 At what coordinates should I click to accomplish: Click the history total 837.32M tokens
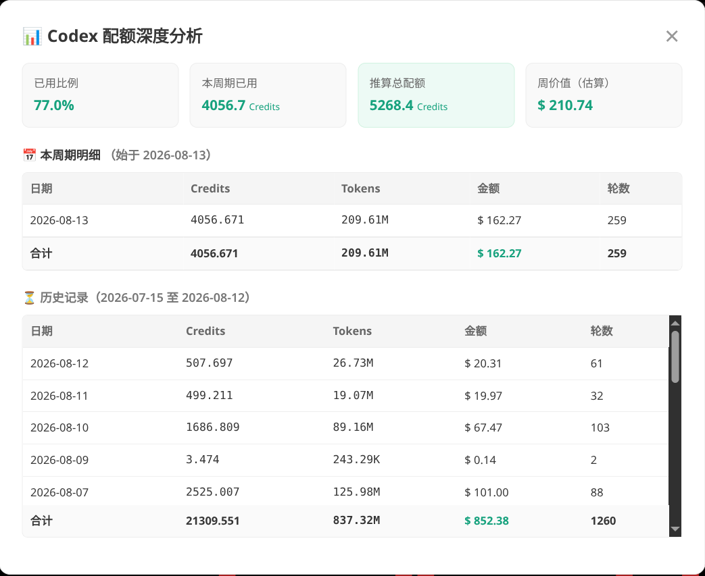point(356,521)
